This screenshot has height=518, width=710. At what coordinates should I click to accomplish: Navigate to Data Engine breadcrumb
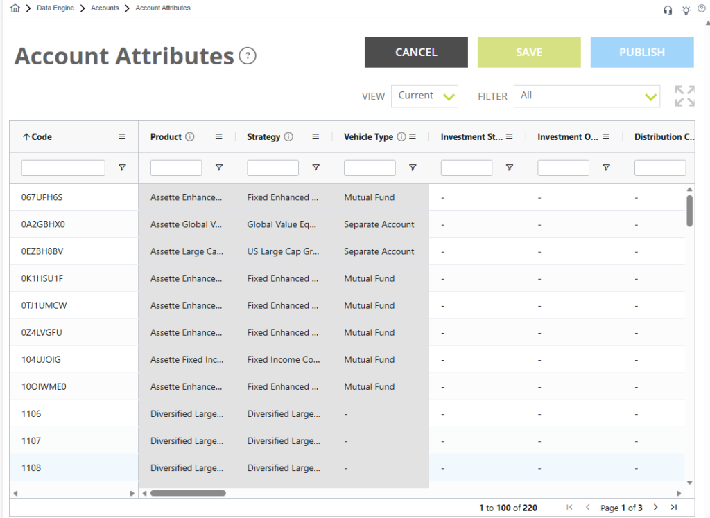[55, 8]
